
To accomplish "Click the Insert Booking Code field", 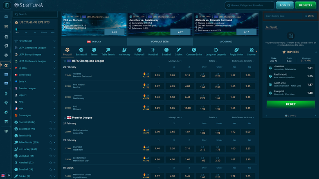I will [x=283, y=16].
